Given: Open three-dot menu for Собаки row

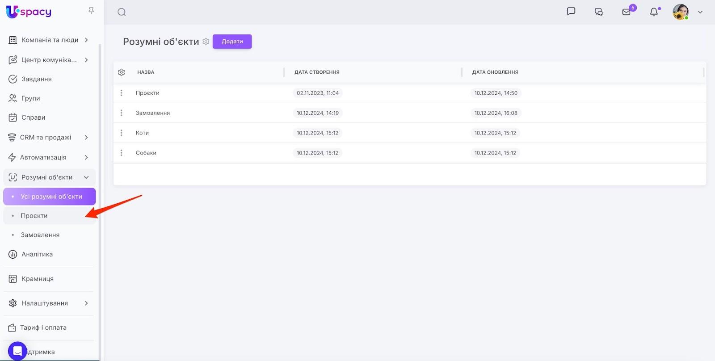Looking at the screenshot, I should pos(121,153).
